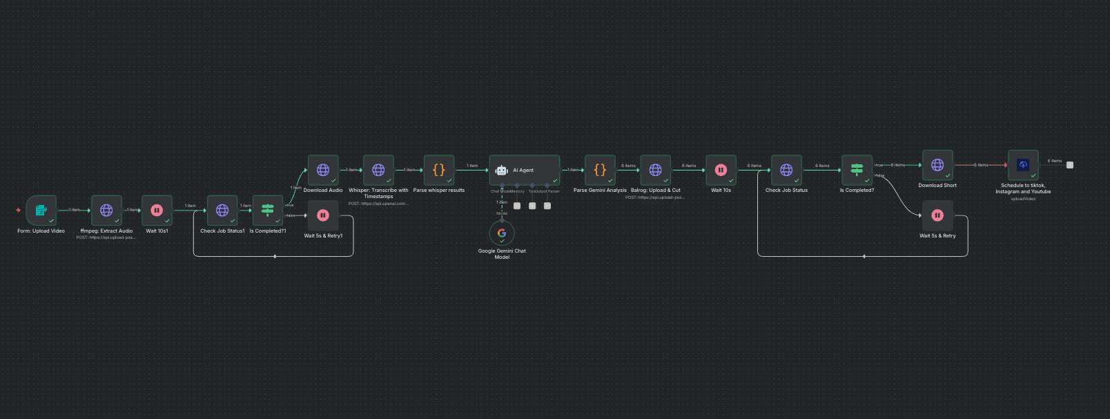Viewport: 1110px width, 419px height.
Task: Open the Is Completed?1 branch node
Action: 268,210
